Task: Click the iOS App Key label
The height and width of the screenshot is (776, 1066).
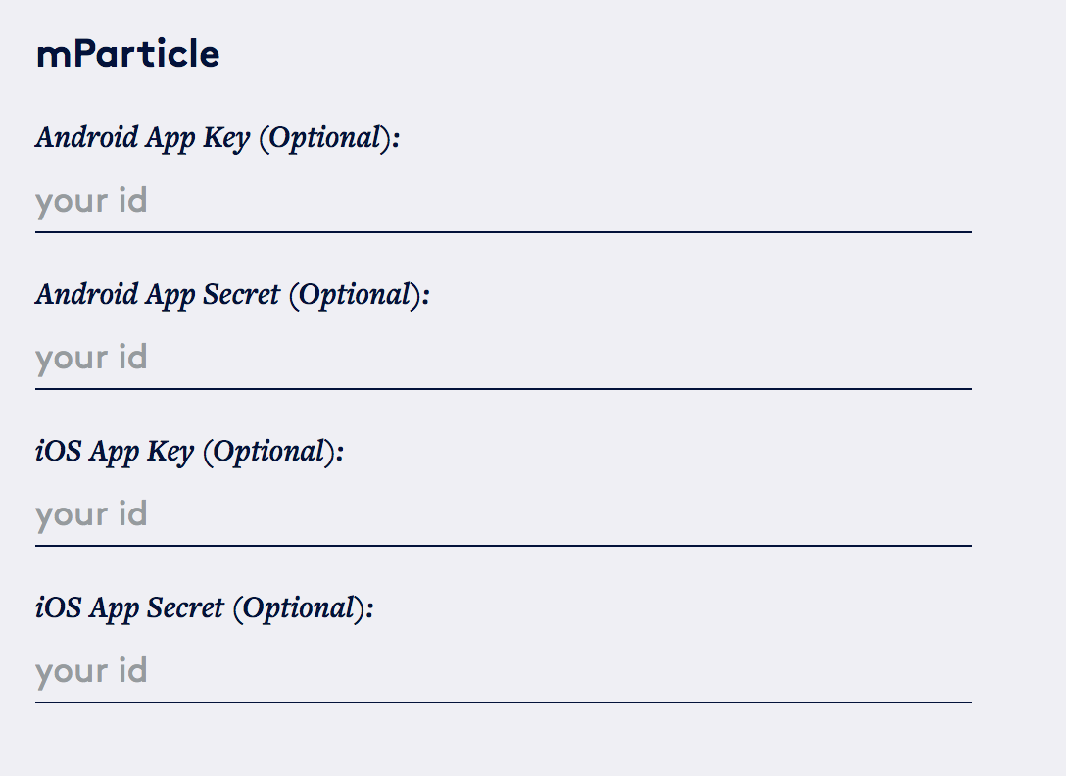Action: (190, 453)
